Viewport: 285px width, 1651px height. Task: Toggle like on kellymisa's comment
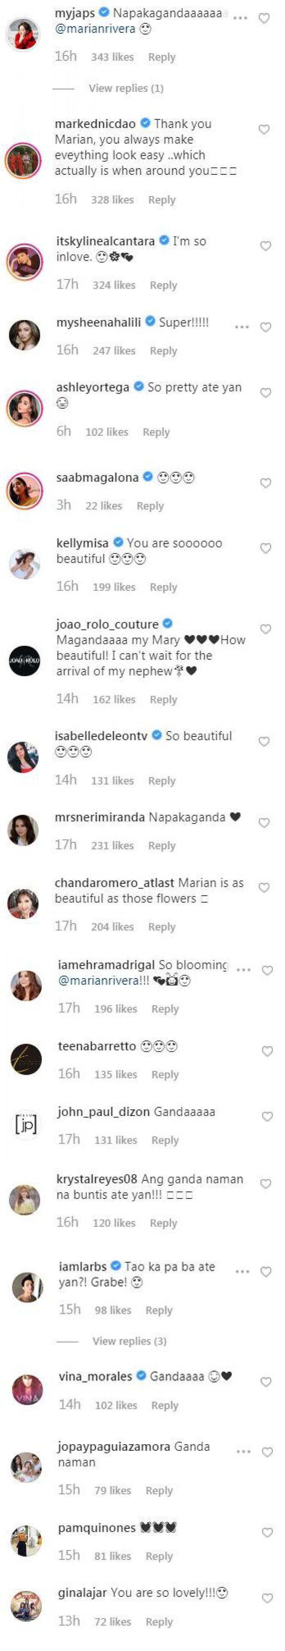click(265, 548)
